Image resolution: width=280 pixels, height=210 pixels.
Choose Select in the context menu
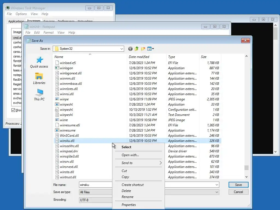138,147
